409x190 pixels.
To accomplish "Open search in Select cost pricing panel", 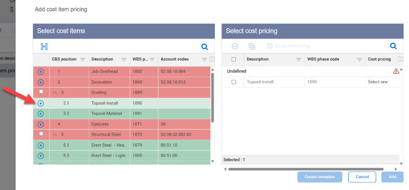I will (x=393, y=46).
